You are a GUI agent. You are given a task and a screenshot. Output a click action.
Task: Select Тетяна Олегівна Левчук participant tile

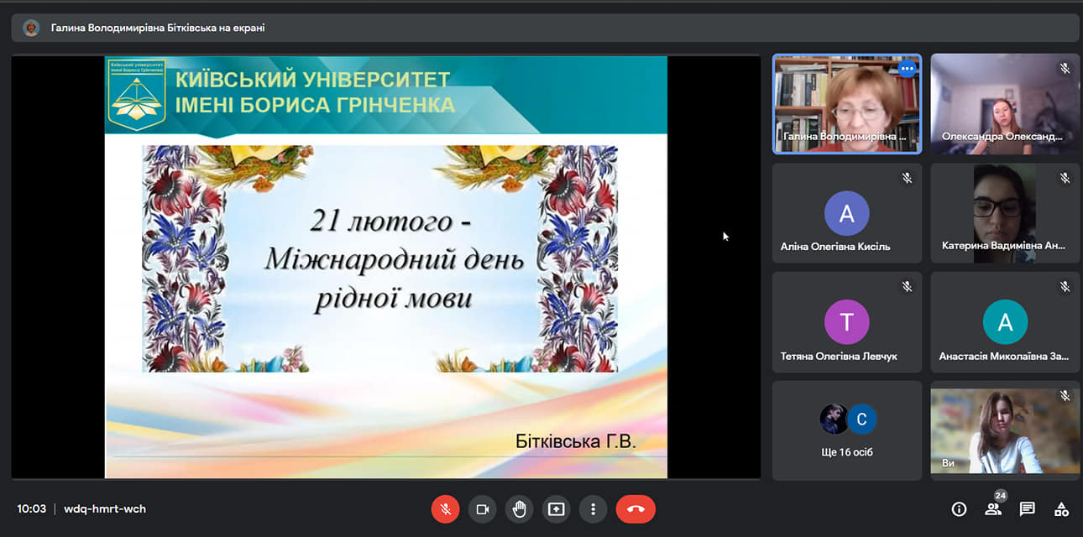(847, 322)
